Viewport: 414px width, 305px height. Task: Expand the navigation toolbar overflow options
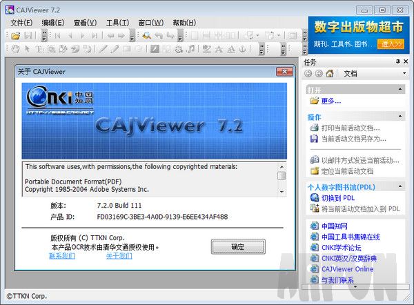[132, 36]
